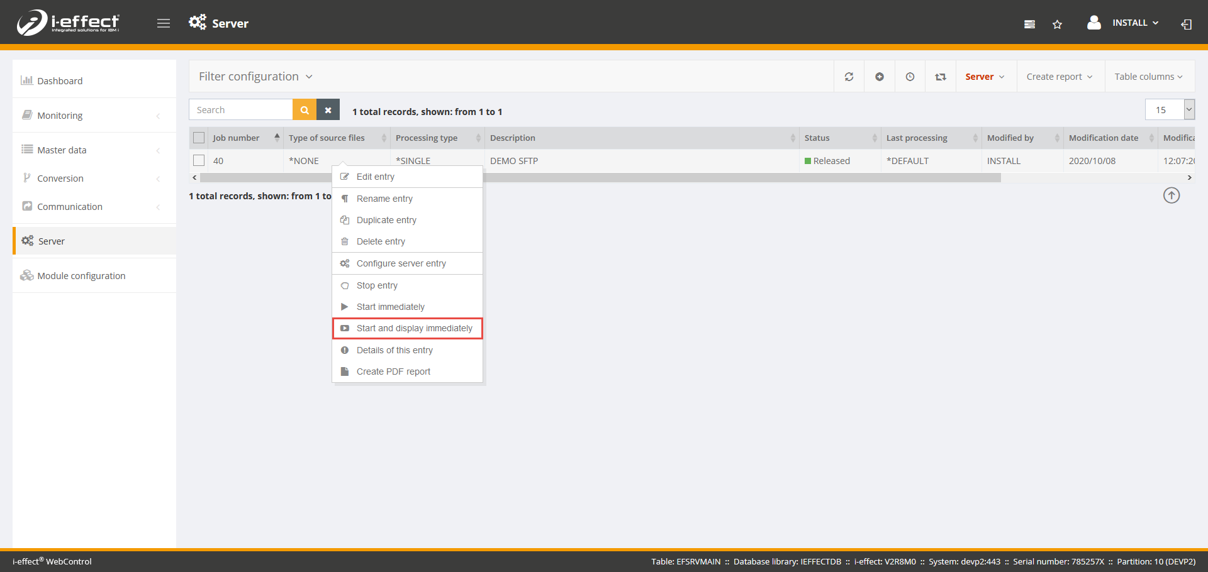
Task: Click the logout icon at top right
Action: click(1186, 25)
